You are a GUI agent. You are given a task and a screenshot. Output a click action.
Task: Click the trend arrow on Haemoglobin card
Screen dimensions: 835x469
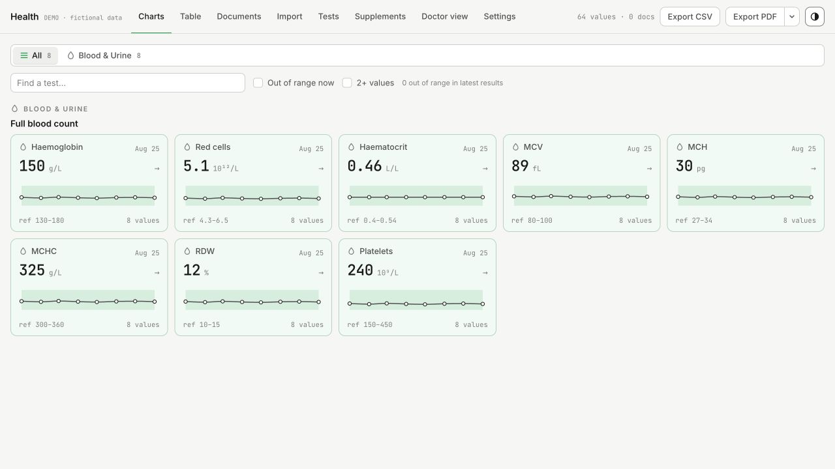pyautogui.click(x=157, y=169)
